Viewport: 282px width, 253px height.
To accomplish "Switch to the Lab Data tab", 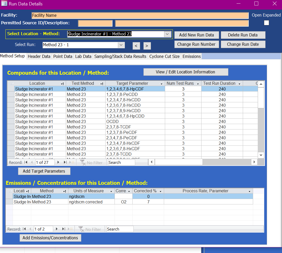I will (83, 56).
